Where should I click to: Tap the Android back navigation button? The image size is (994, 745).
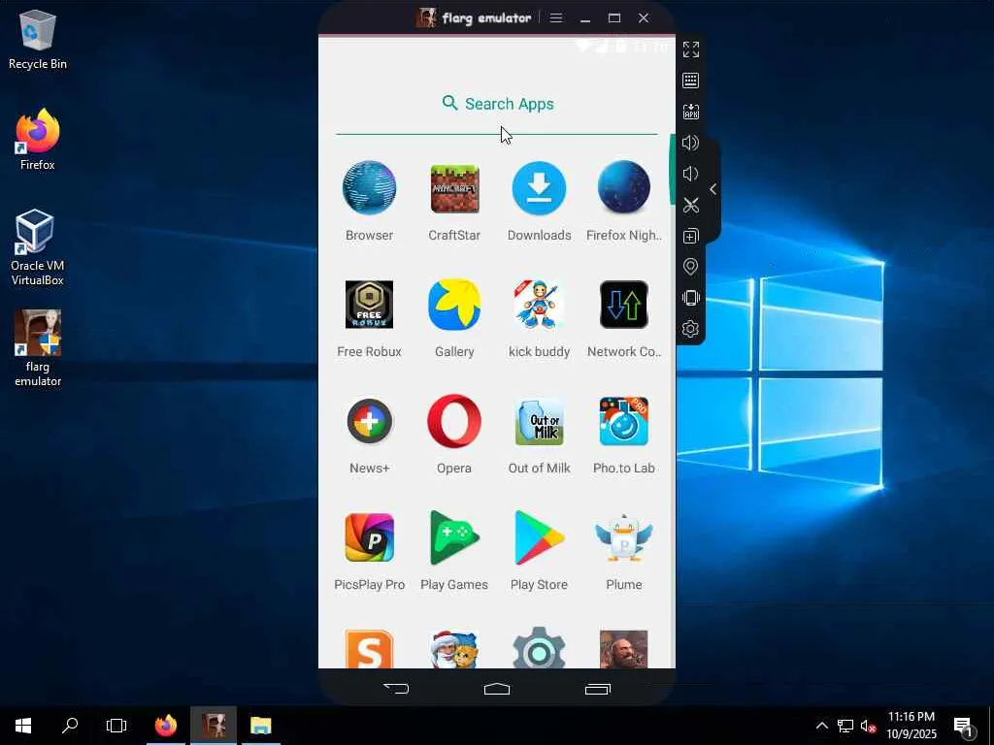click(x=396, y=689)
